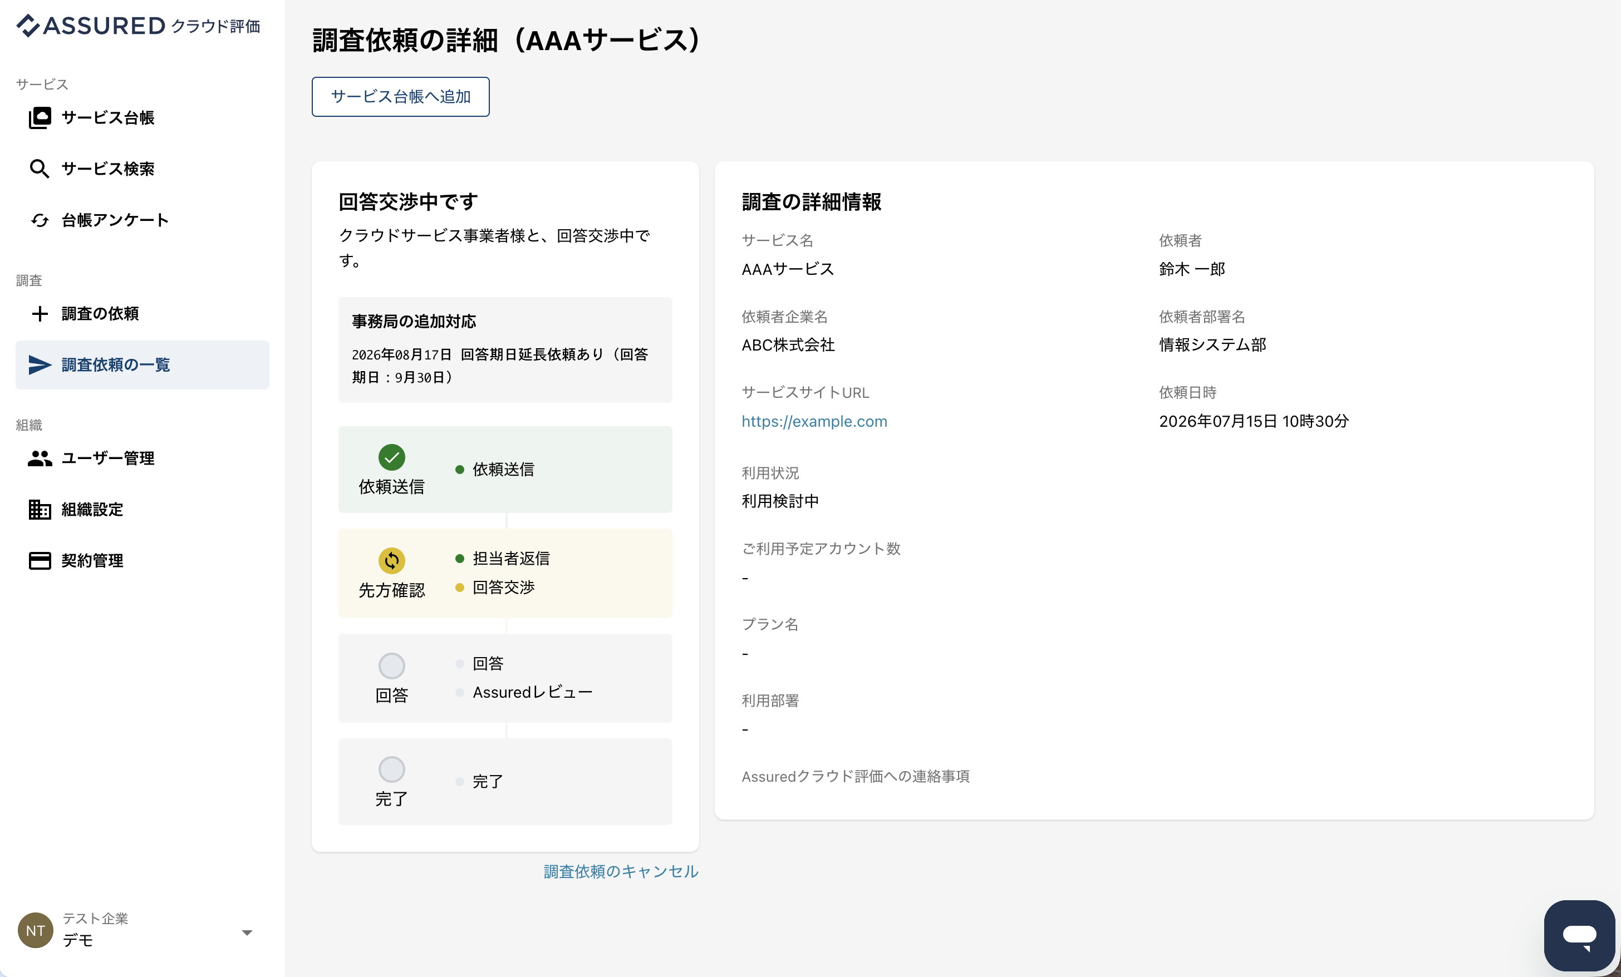Click the 2026年07月15日 10時30分 timestamp

tap(1253, 421)
